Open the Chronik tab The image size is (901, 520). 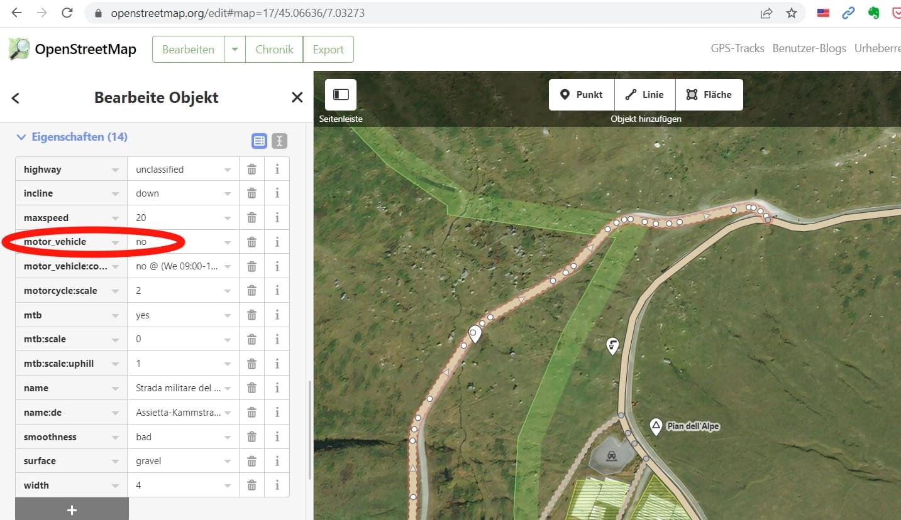274,50
